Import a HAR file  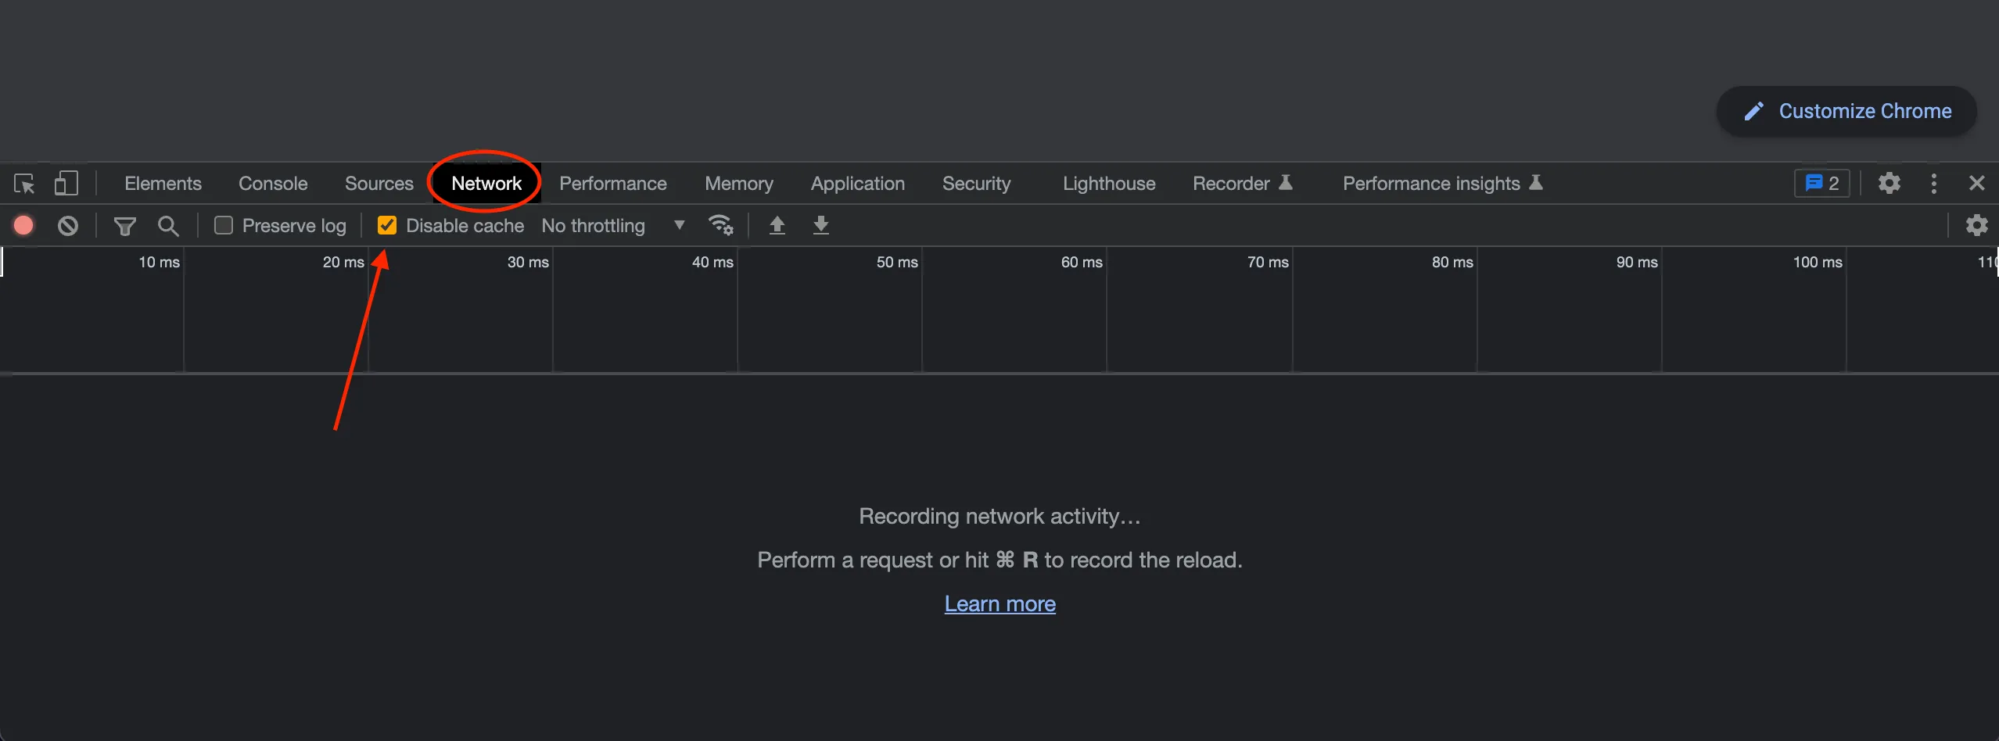pyautogui.click(x=777, y=225)
